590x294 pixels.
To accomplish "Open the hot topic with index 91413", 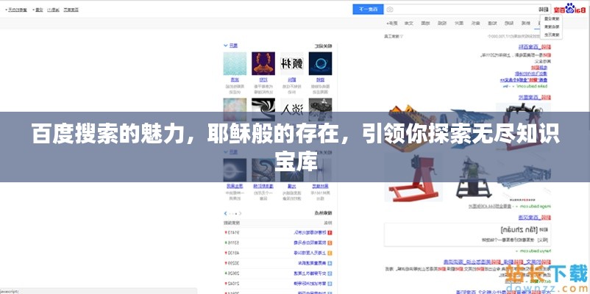I will click(309, 233).
